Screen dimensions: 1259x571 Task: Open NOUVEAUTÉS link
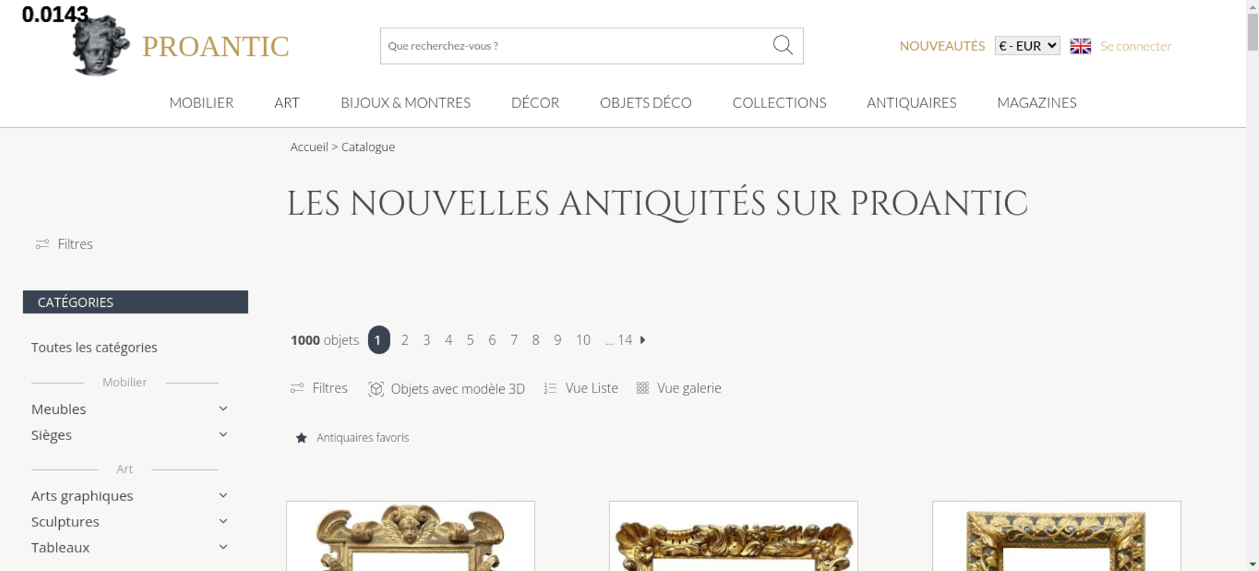click(x=942, y=46)
